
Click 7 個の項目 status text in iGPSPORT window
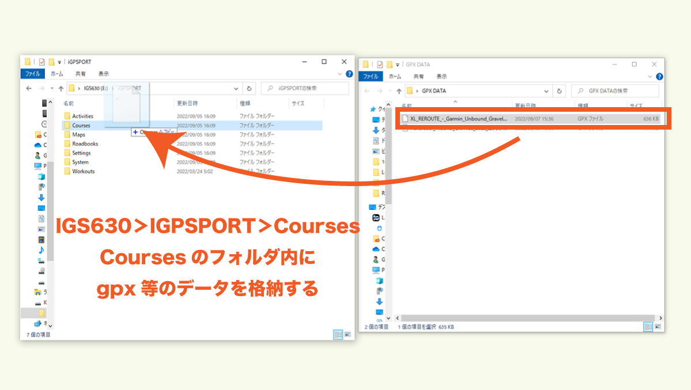39,335
